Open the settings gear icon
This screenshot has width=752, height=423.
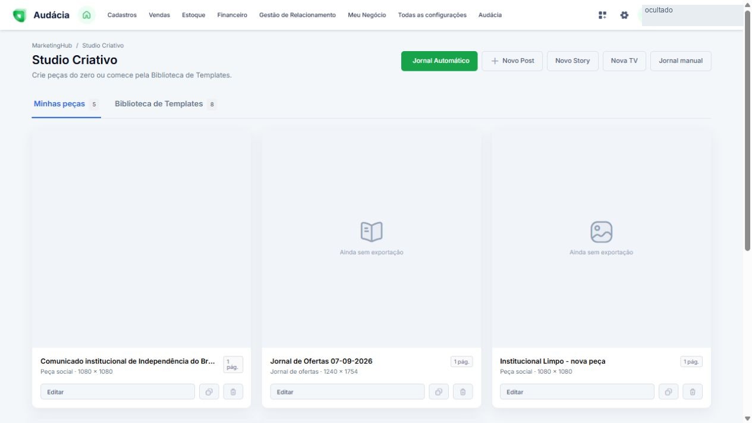[x=624, y=15]
